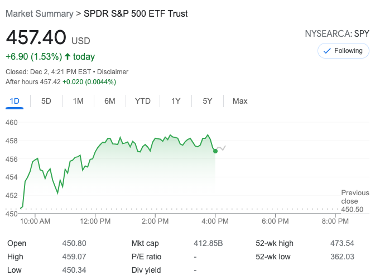
Task: Open the YTD chart view
Action: click(x=143, y=101)
